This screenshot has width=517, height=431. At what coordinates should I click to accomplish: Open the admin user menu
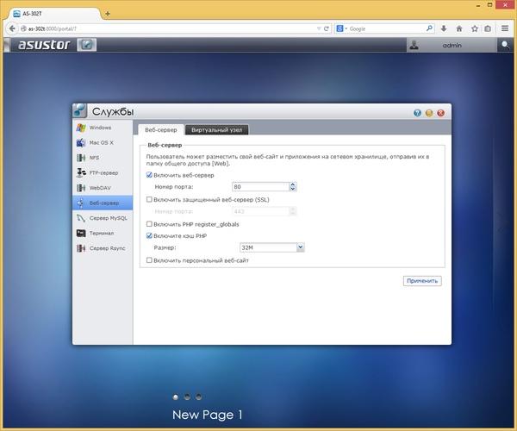point(452,45)
